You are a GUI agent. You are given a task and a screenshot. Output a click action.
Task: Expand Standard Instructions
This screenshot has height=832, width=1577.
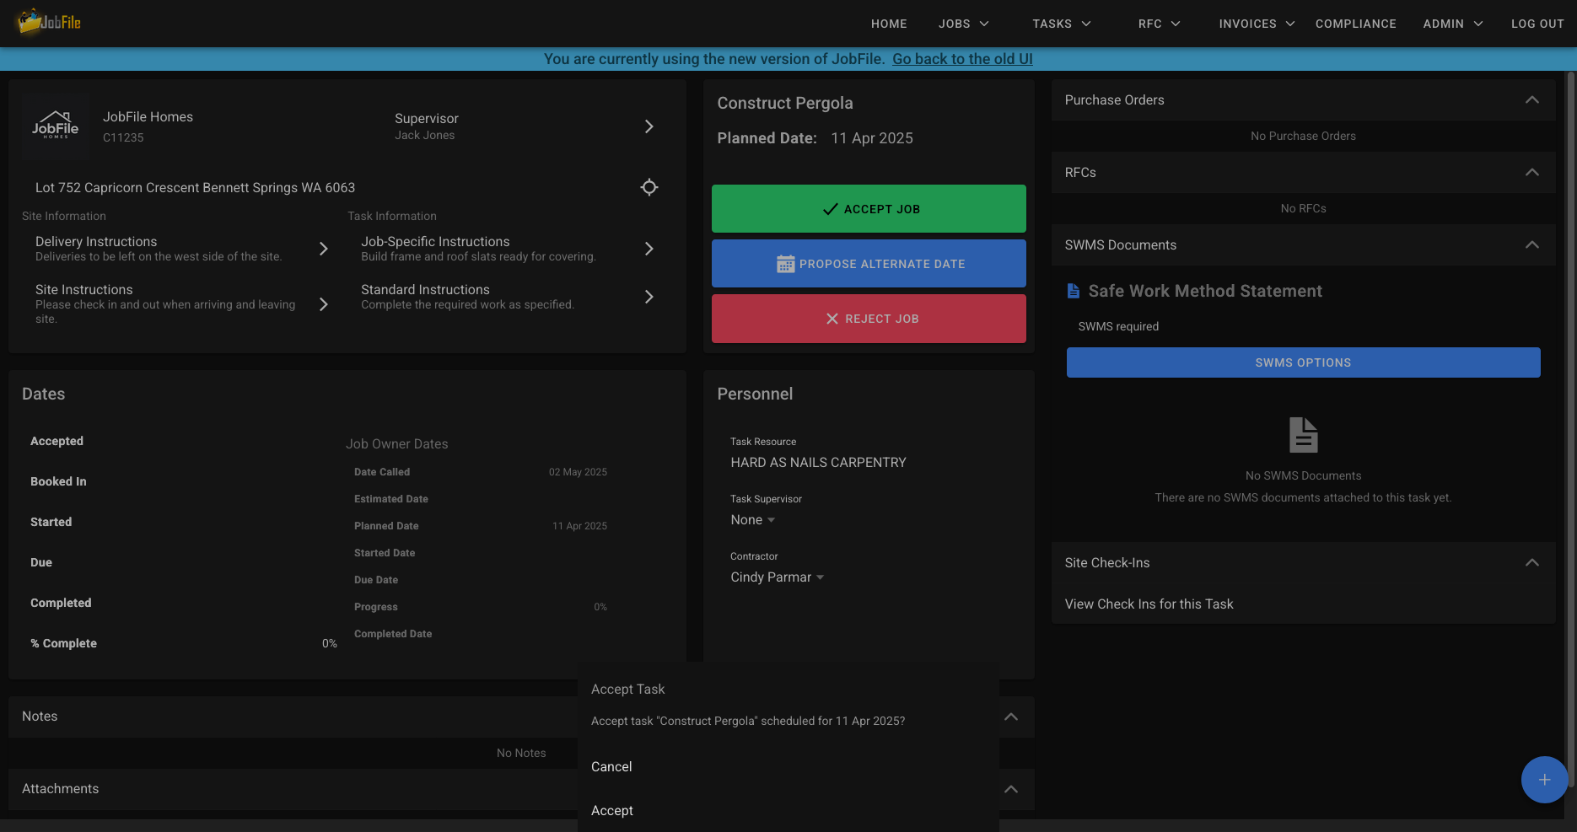pyautogui.click(x=649, y=297)
